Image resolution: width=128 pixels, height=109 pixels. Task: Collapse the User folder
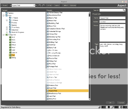pyautogui.click(x=3, y=15)
